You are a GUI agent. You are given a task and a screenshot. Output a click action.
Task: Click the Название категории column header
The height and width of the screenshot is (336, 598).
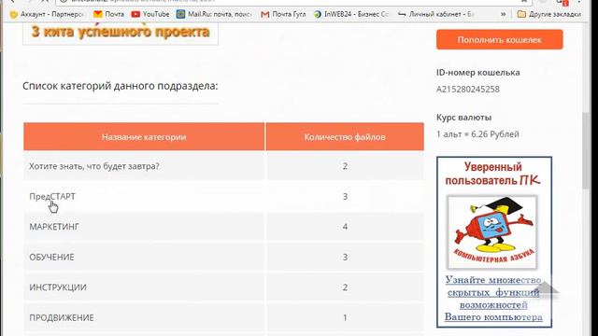click(x=144, y=137)
